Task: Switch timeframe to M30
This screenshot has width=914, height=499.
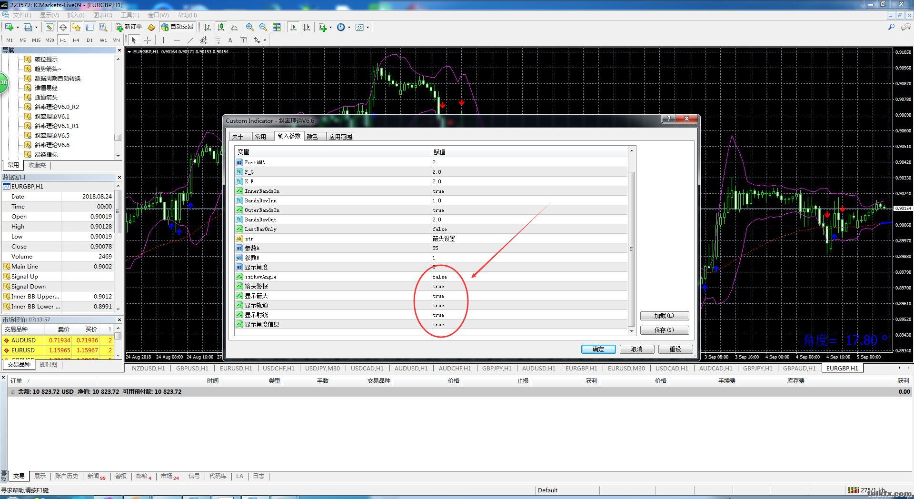Action: [50, 40]
